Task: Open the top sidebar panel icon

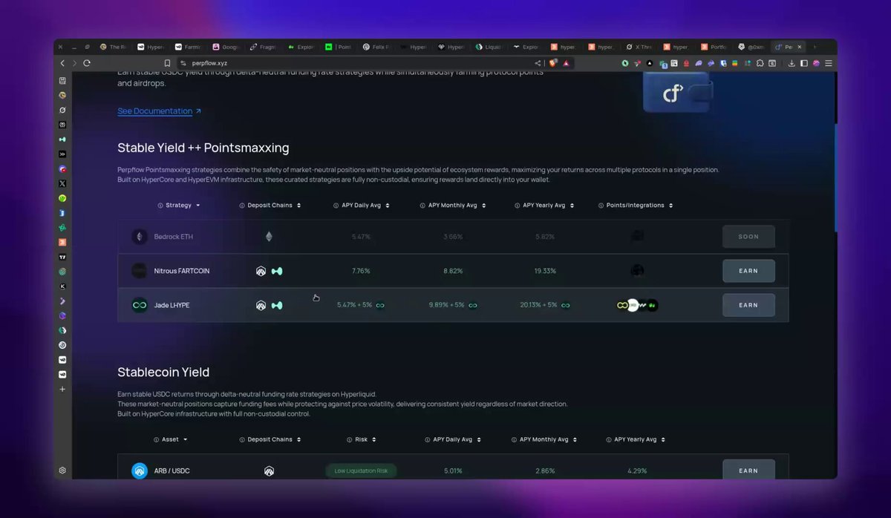Action: (62, 80)
